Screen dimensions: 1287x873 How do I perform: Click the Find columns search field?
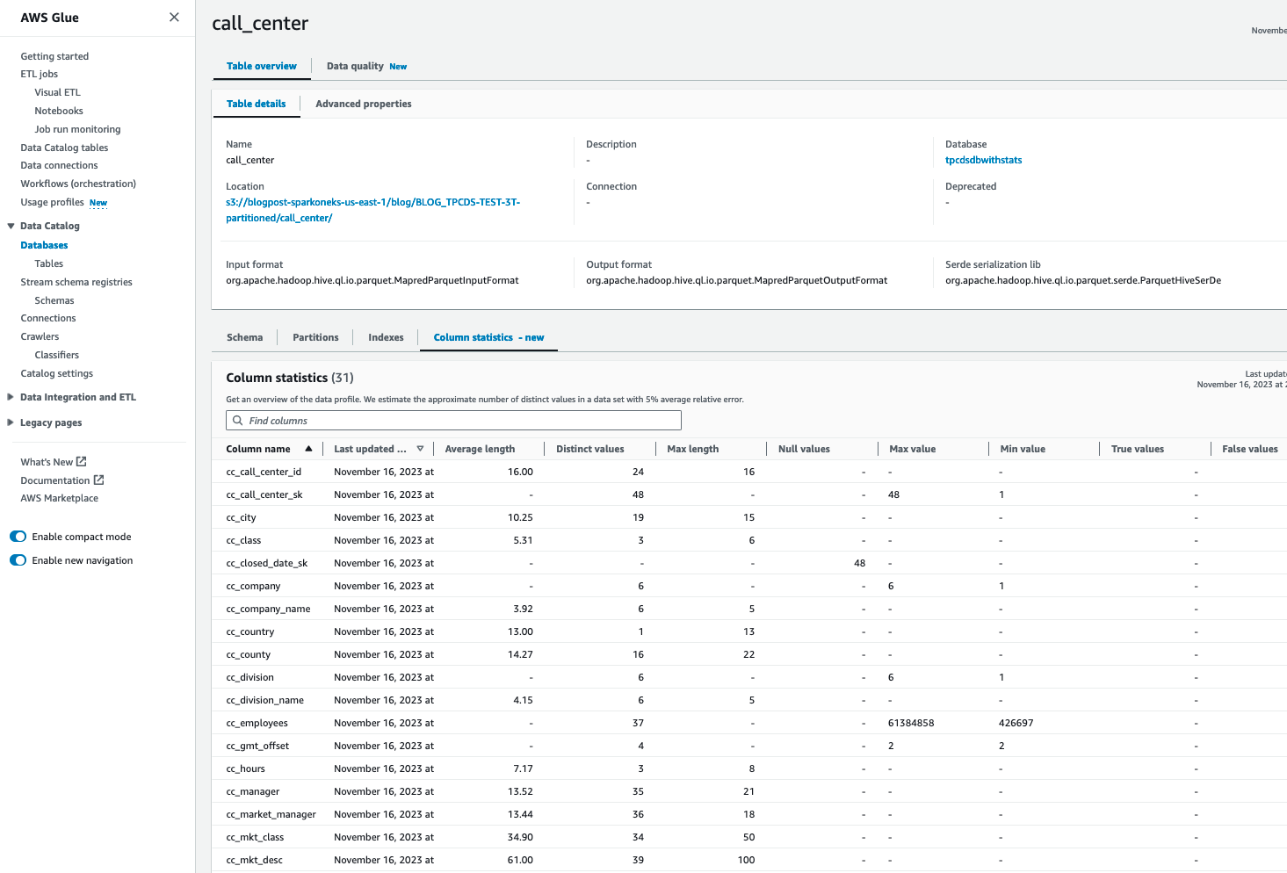pyautogui.click(x=453, y=421)
